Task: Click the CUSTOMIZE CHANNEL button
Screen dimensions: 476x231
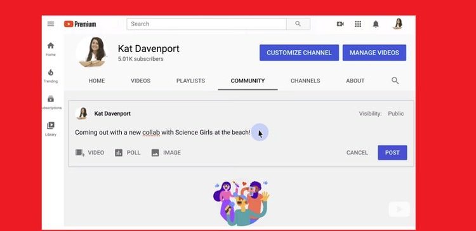Action: pyautogui.click(x=299, y=53)
